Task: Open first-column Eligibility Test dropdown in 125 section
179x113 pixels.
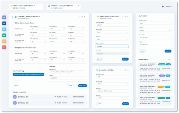Action: click(39, 29)
